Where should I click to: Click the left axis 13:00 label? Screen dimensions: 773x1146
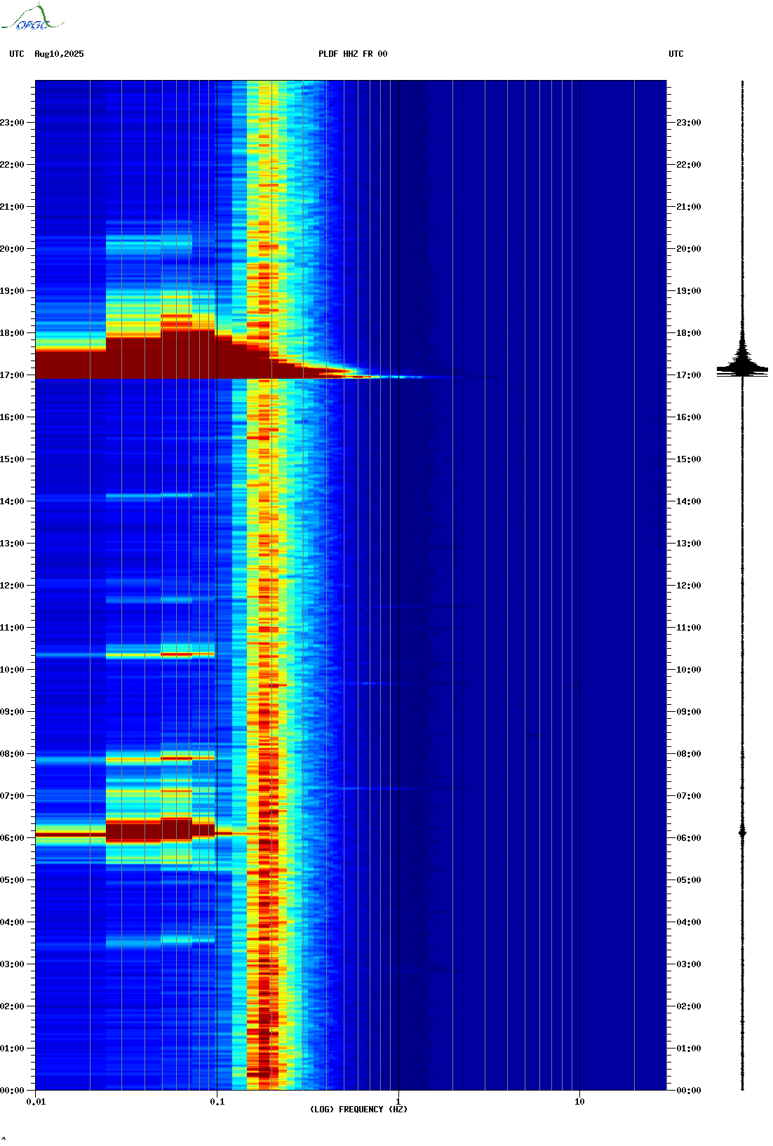(x=12, y=544)
